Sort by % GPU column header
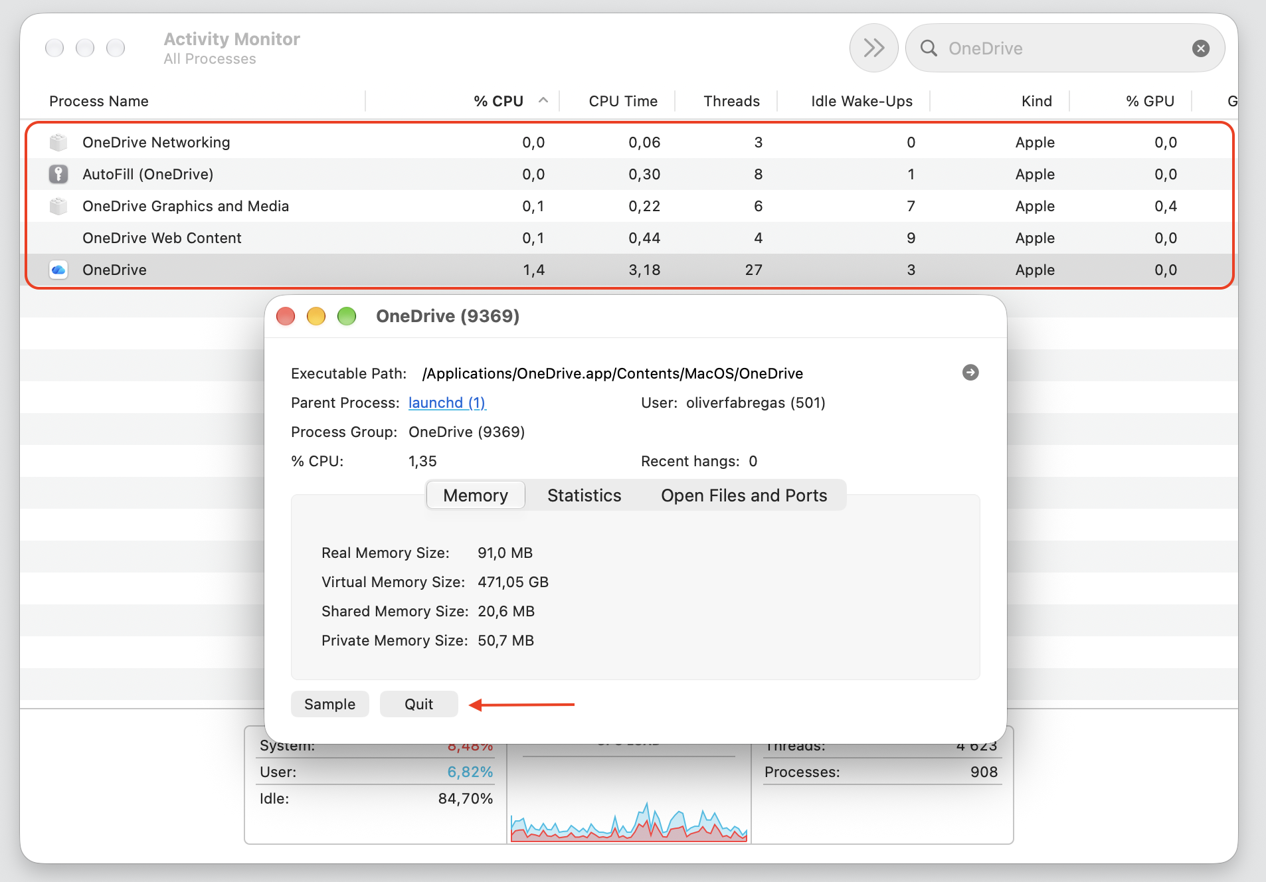The height and width of the screenshot is (882, 1266). (1150, 101)
